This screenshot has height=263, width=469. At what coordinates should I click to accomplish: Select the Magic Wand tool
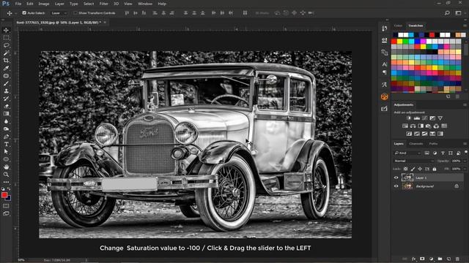pyautogui.click(x=6, y=53)
